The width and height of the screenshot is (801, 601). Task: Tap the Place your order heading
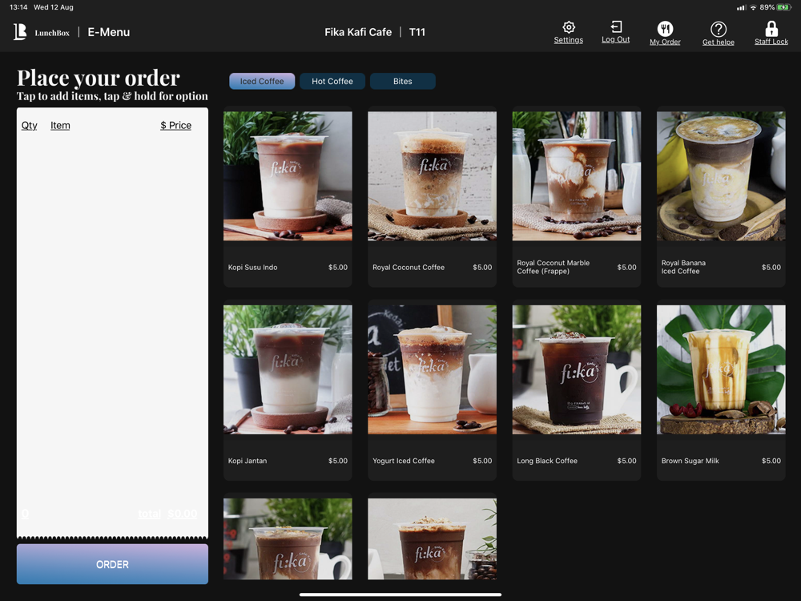[99, 78]
